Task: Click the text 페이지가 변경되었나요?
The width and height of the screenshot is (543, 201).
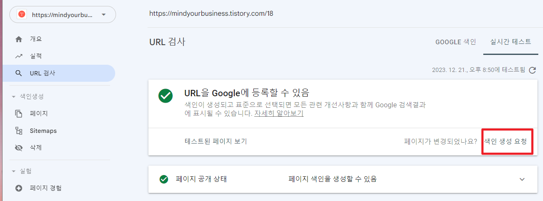Action: [x=441, y=141]
